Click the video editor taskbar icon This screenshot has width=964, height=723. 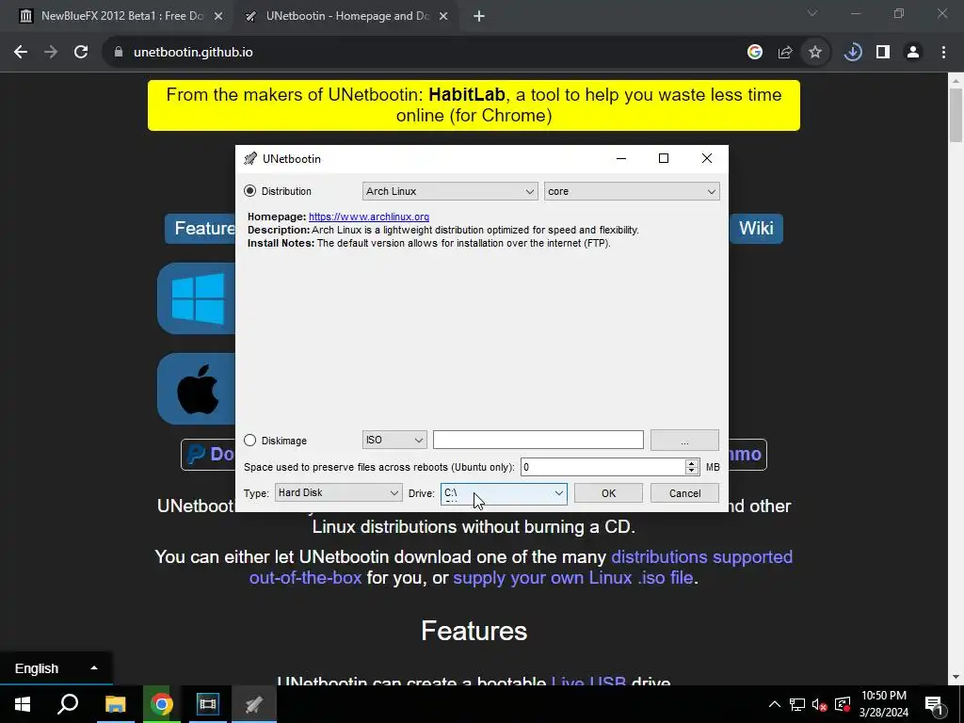click(208, 704)
